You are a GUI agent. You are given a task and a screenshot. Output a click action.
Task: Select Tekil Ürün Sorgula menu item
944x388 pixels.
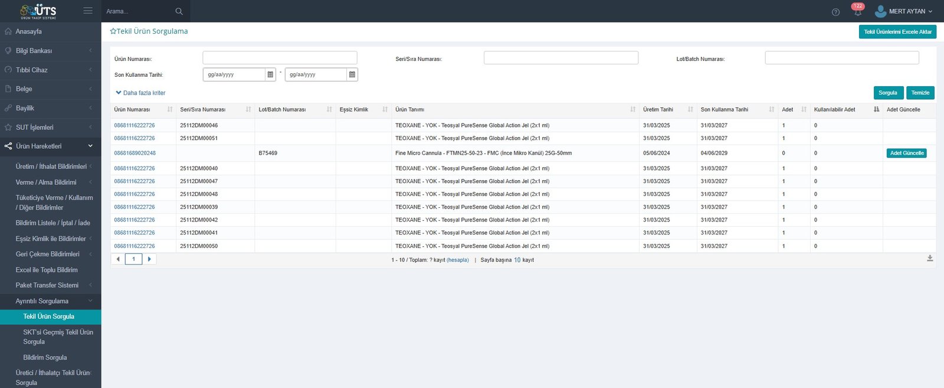pos(50,317)
